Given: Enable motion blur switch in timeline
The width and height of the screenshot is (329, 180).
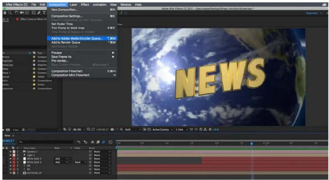Looking at the screenshot, I should (x=103, y=142).
